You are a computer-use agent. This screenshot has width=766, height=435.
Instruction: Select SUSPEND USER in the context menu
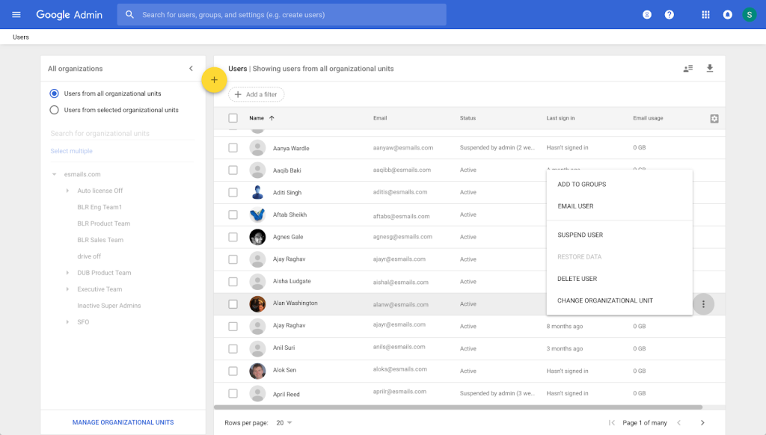[580, 234]
